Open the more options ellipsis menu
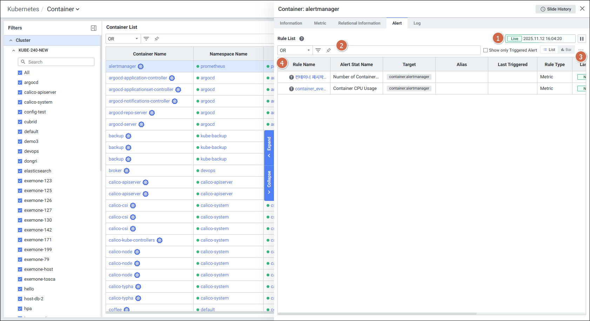The width and height of the screenshot is (590, 321). pyautogui.click(x=581, y=50)
